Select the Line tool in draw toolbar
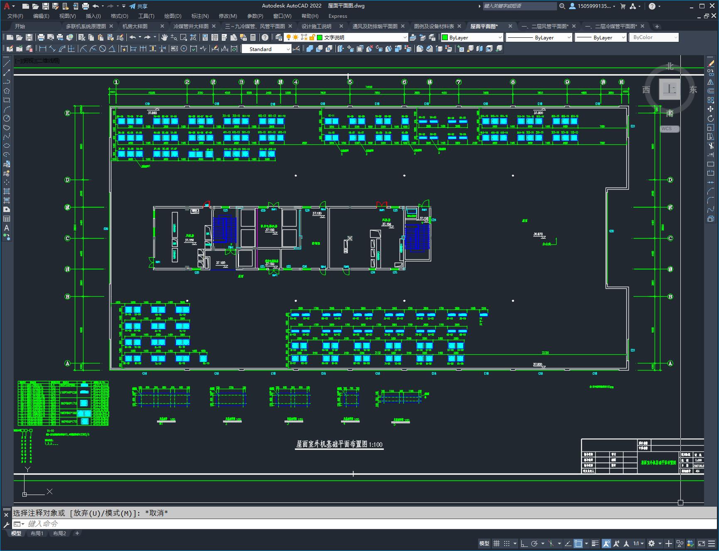The height and width of the screenshot is (551, 719). click(x=7, y=63)
